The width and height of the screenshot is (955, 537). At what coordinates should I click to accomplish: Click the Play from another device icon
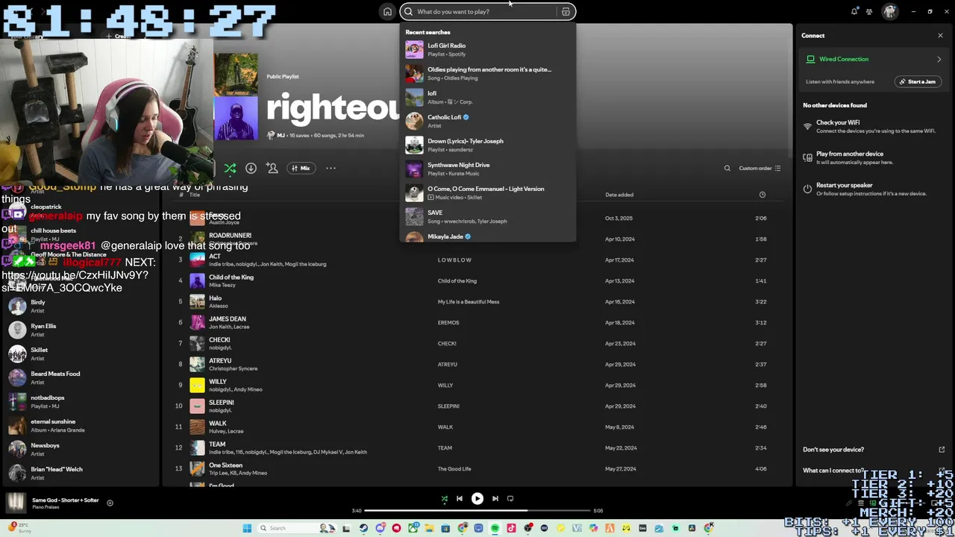[x=807, y=157]
